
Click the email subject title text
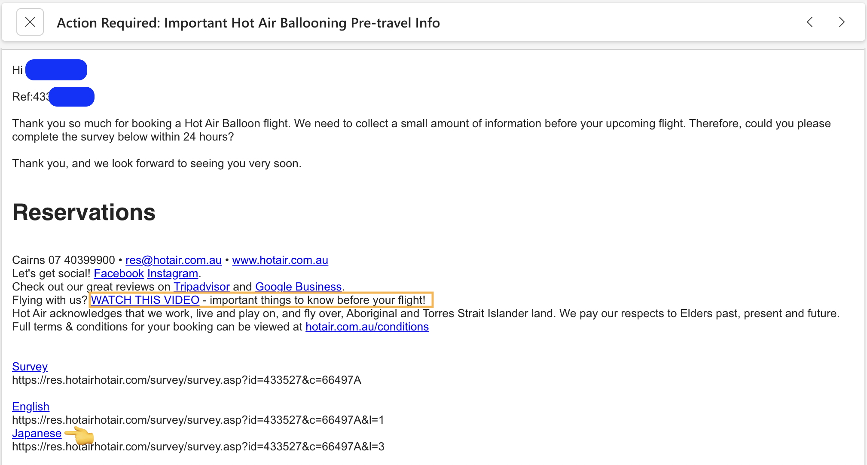[x=248, y=23]
